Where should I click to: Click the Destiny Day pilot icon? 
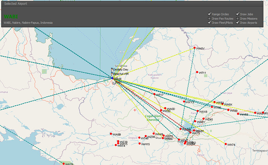[112, 69]
